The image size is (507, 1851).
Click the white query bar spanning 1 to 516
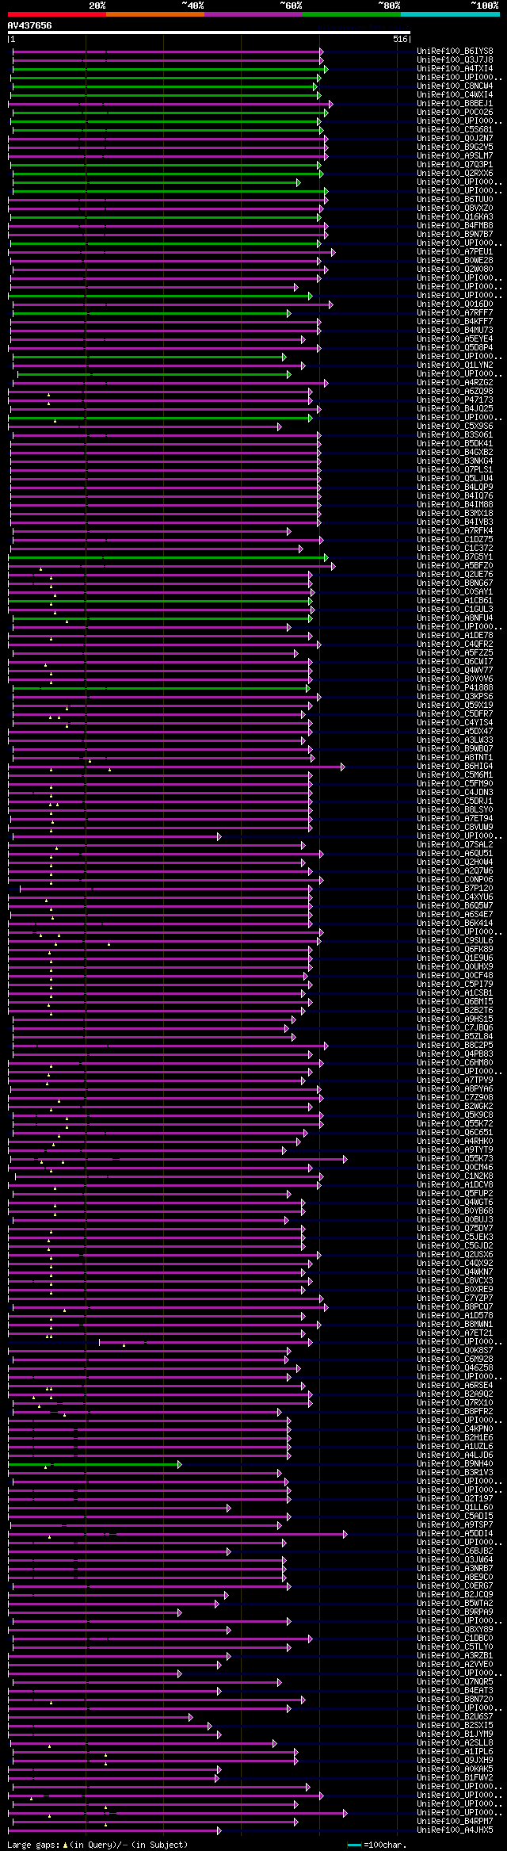208,33
